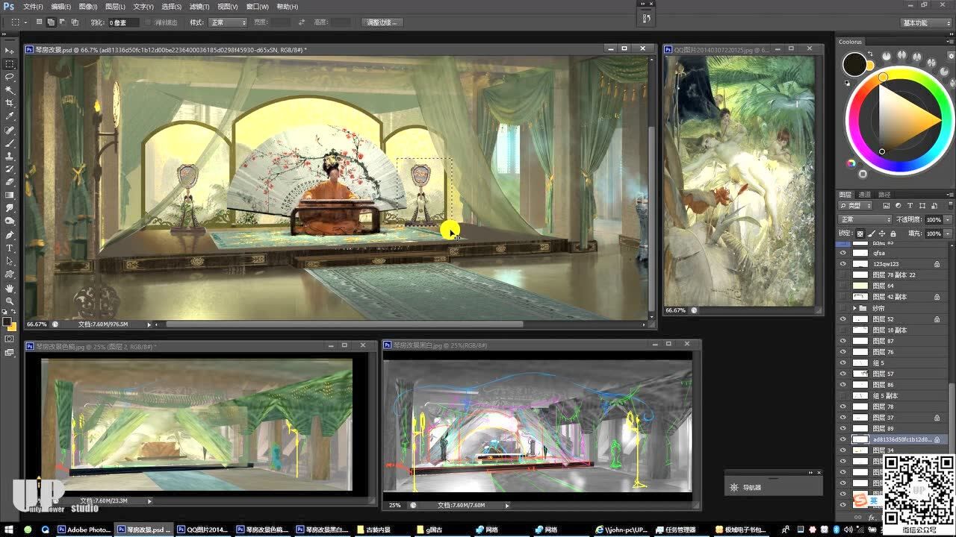Select the Path Selection tool
The image size is (956, 537).
(10, 262)
